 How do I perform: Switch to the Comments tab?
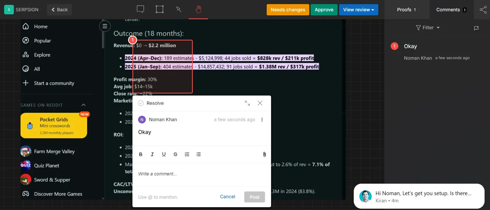[451, 10]
